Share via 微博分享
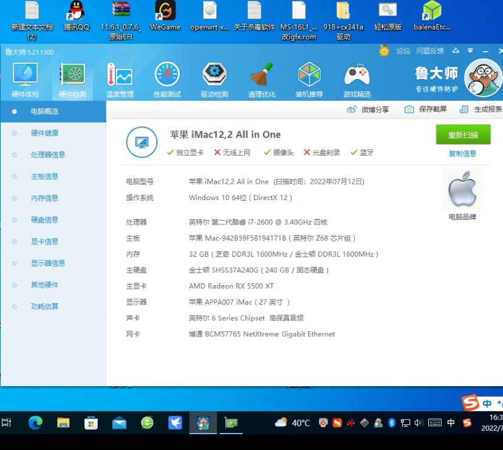503x450 pixels. point(368,109)
